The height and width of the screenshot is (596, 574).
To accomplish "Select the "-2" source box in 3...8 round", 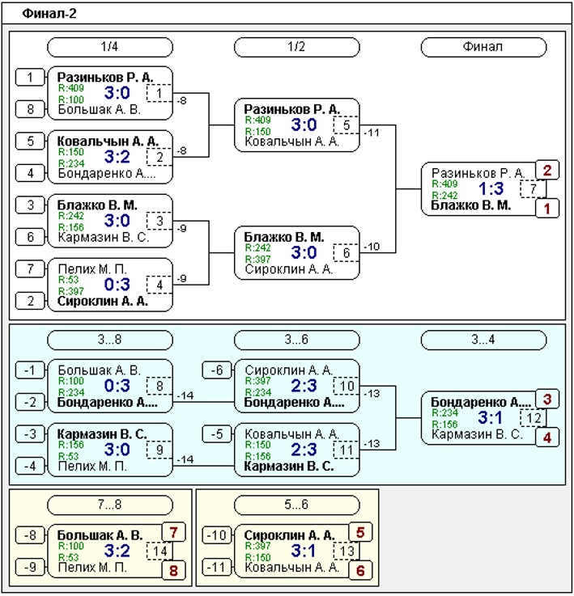I will point(30,402).
